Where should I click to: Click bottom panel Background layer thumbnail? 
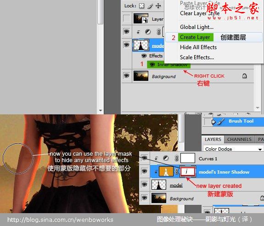(159, 198)
